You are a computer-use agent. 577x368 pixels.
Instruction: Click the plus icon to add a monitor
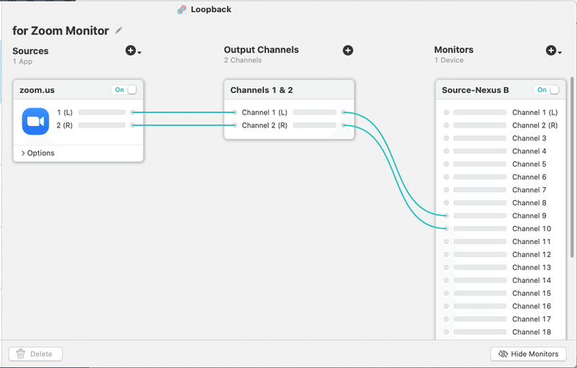tap(551, 50)
